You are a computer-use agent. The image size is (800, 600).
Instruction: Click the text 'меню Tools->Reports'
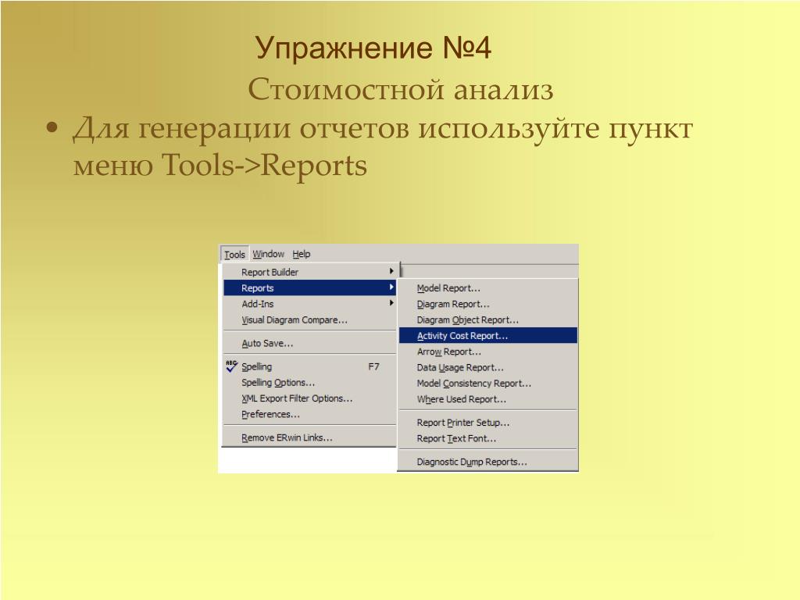pos(220,166)
